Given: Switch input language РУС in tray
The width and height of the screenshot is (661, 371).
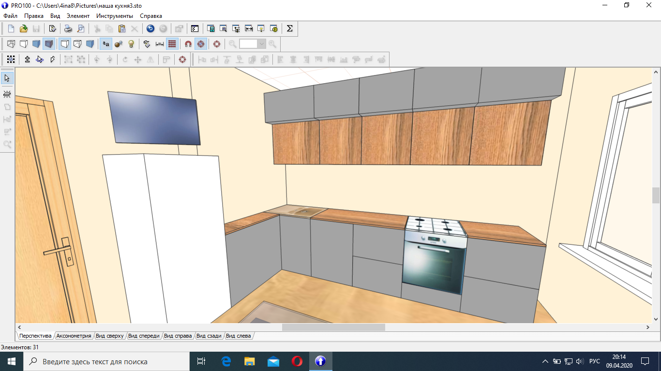Looking at the screenshot, I should coord(595,361).
